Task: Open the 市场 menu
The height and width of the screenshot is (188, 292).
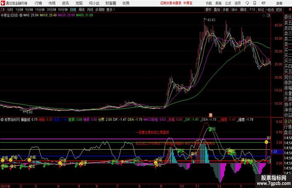Action: 52,3
